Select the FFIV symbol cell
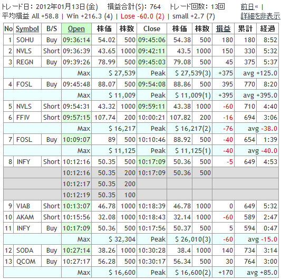The width and height of the screenshot is (281, 279). tap(27, 118)
